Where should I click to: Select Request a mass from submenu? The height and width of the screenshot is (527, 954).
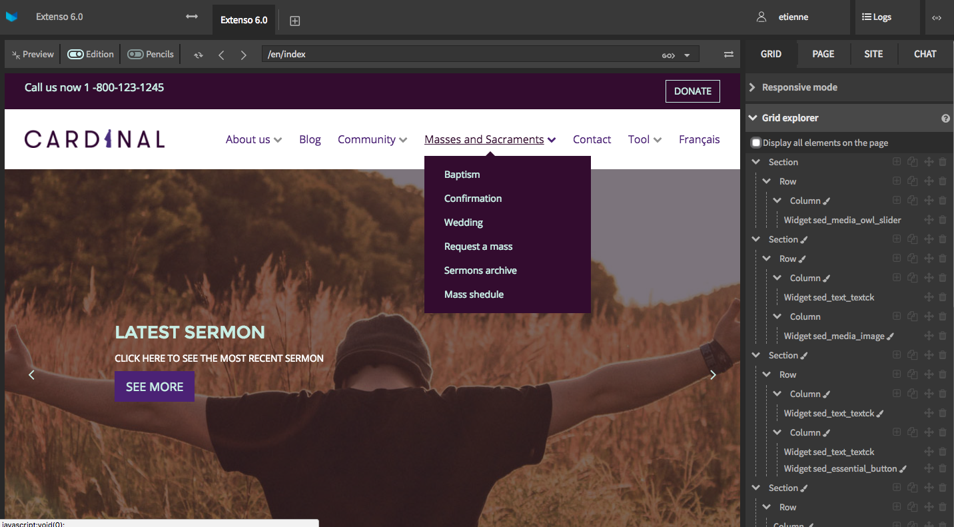[478, 247]
